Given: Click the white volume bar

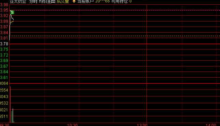Looking at the screenshot, I should pyautogui.click(x=13, y=115).
